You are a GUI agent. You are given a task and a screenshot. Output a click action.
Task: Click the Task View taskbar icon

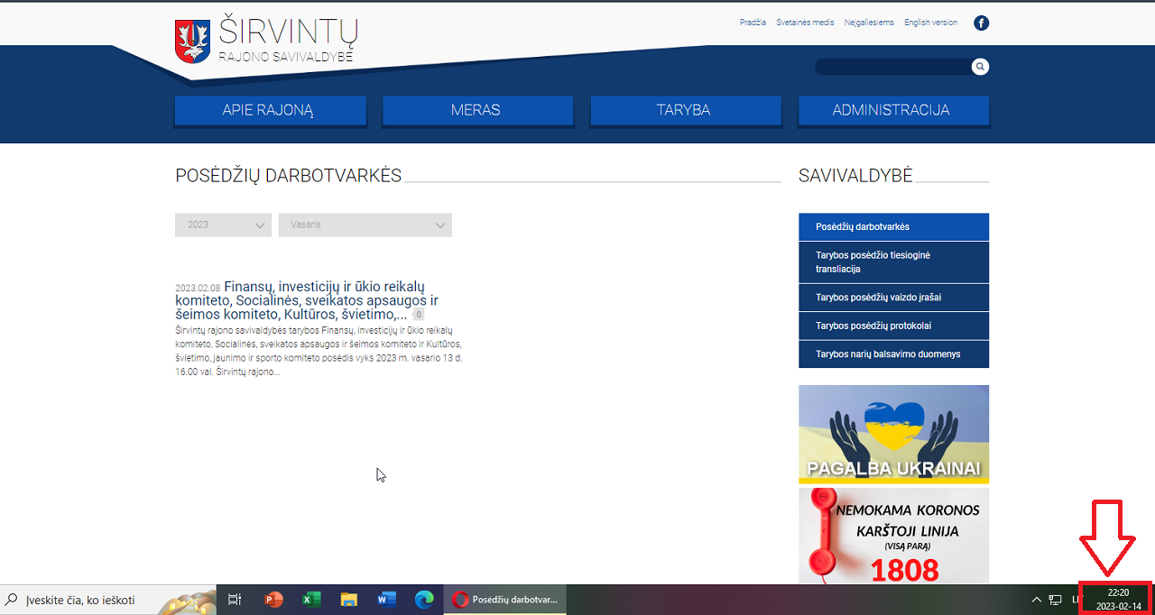235,600
